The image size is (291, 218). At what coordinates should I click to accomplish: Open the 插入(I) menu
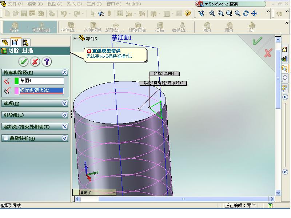coord(75,4)
